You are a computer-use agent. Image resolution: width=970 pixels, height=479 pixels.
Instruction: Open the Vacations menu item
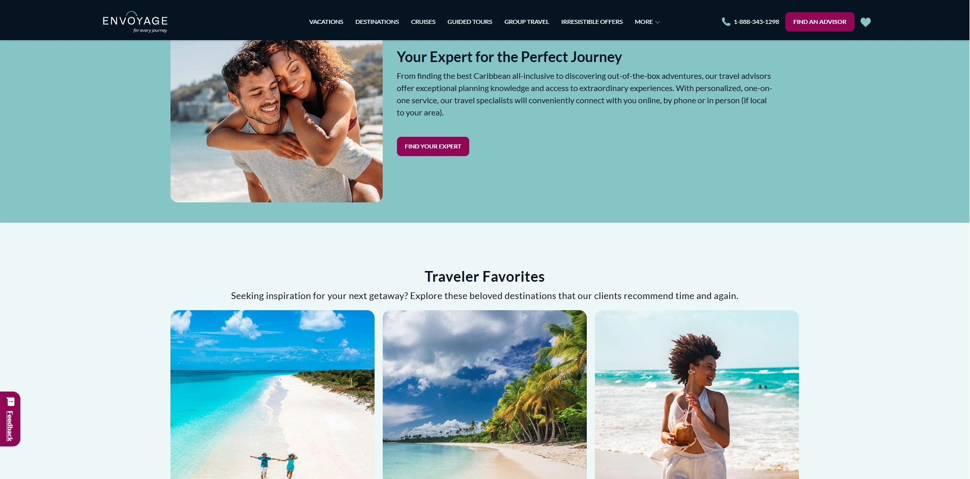click(326, 22)
